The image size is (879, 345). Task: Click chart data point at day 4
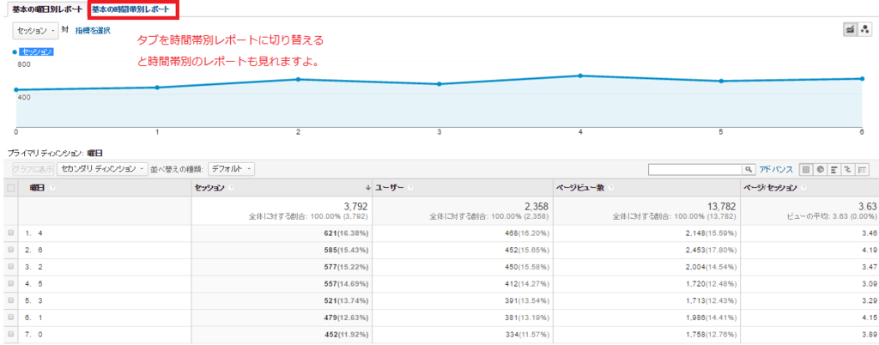point(580,76)
